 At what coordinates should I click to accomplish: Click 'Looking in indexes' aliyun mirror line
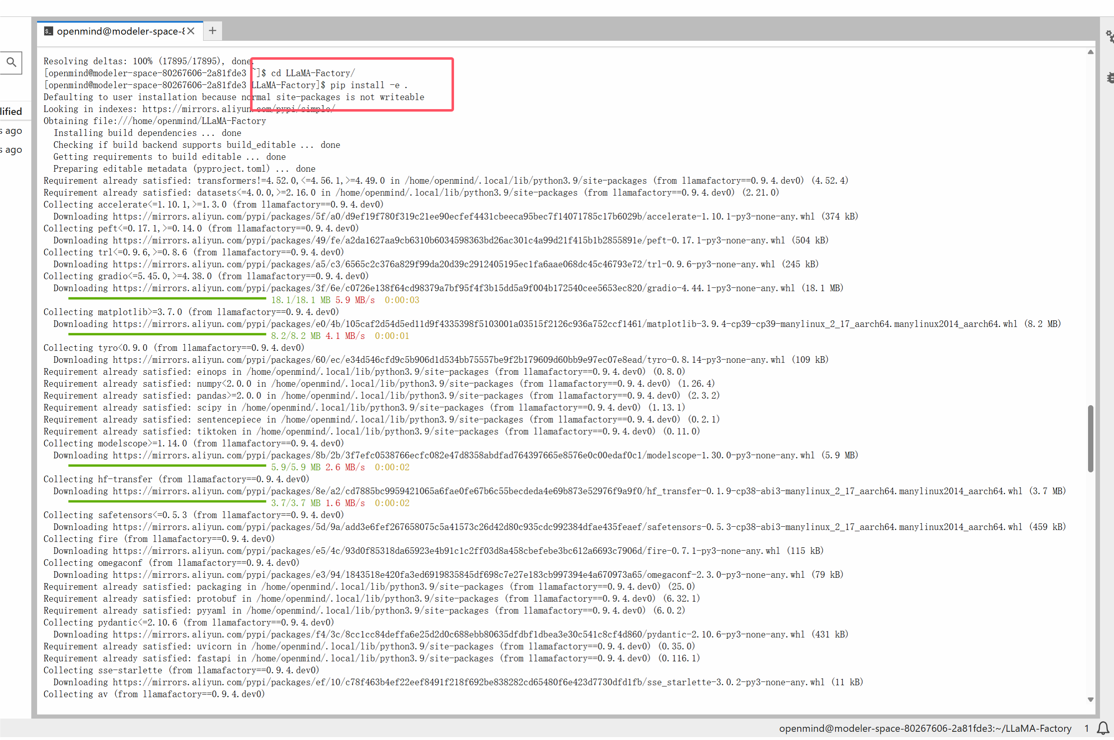click(x=189, y=109)
